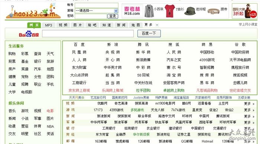Screen dimensions: 260x144
Task: Select the 贴吧 search tab
Action: click(x=92, y=25)
